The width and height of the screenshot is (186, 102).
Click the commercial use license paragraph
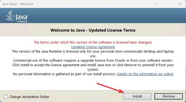[93, 61]
